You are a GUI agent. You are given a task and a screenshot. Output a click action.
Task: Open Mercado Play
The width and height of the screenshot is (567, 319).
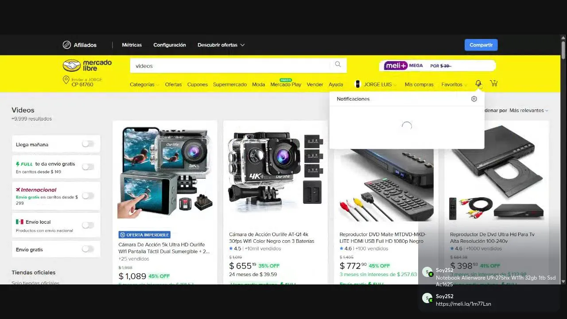[286, 84]
